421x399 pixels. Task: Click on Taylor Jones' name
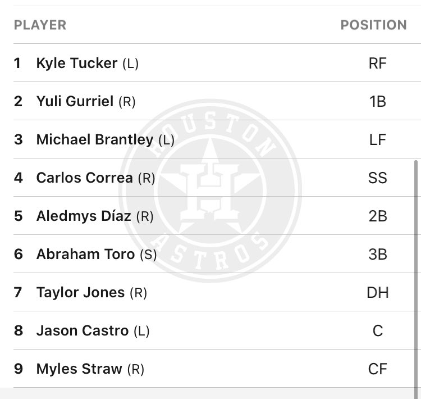(x=80, y=292)
